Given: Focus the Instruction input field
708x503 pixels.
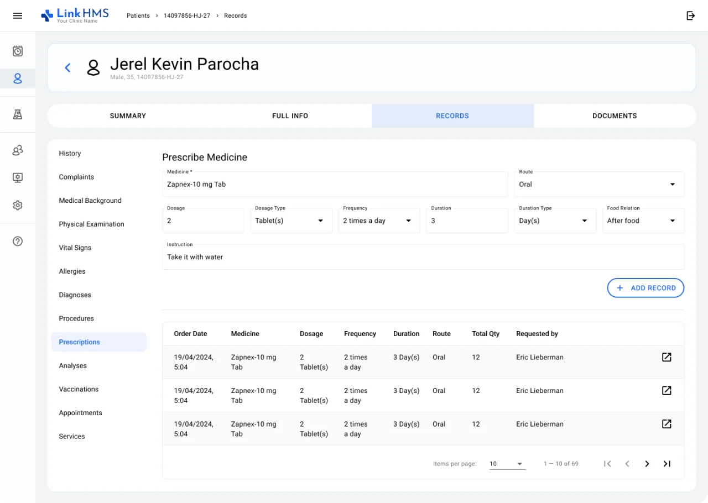Looking at the screenshot, I should (423, 257).
